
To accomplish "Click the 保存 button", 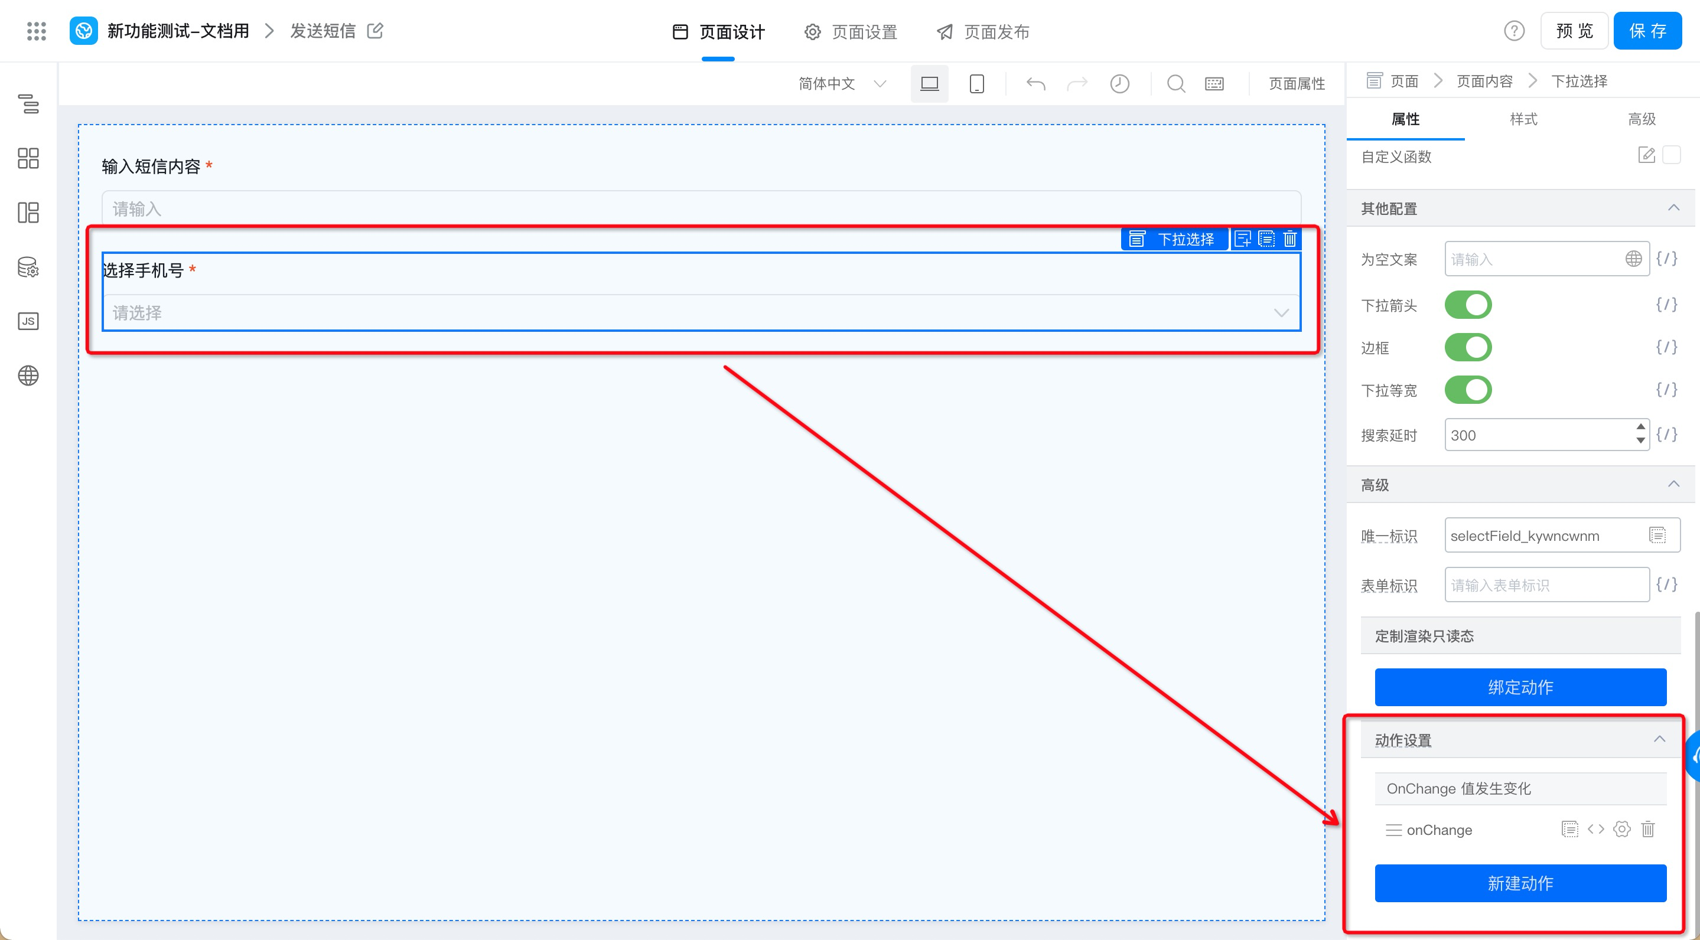I will coord(1647,31).
